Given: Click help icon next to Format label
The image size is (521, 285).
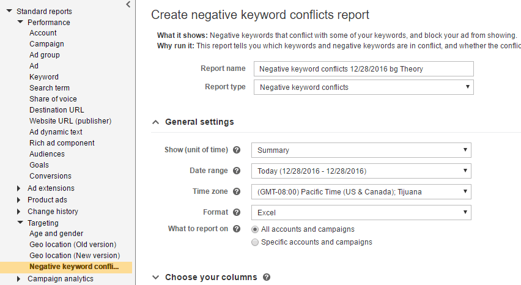Looking at the screenshot, I should pyautogui.click(x=237, y=213).
